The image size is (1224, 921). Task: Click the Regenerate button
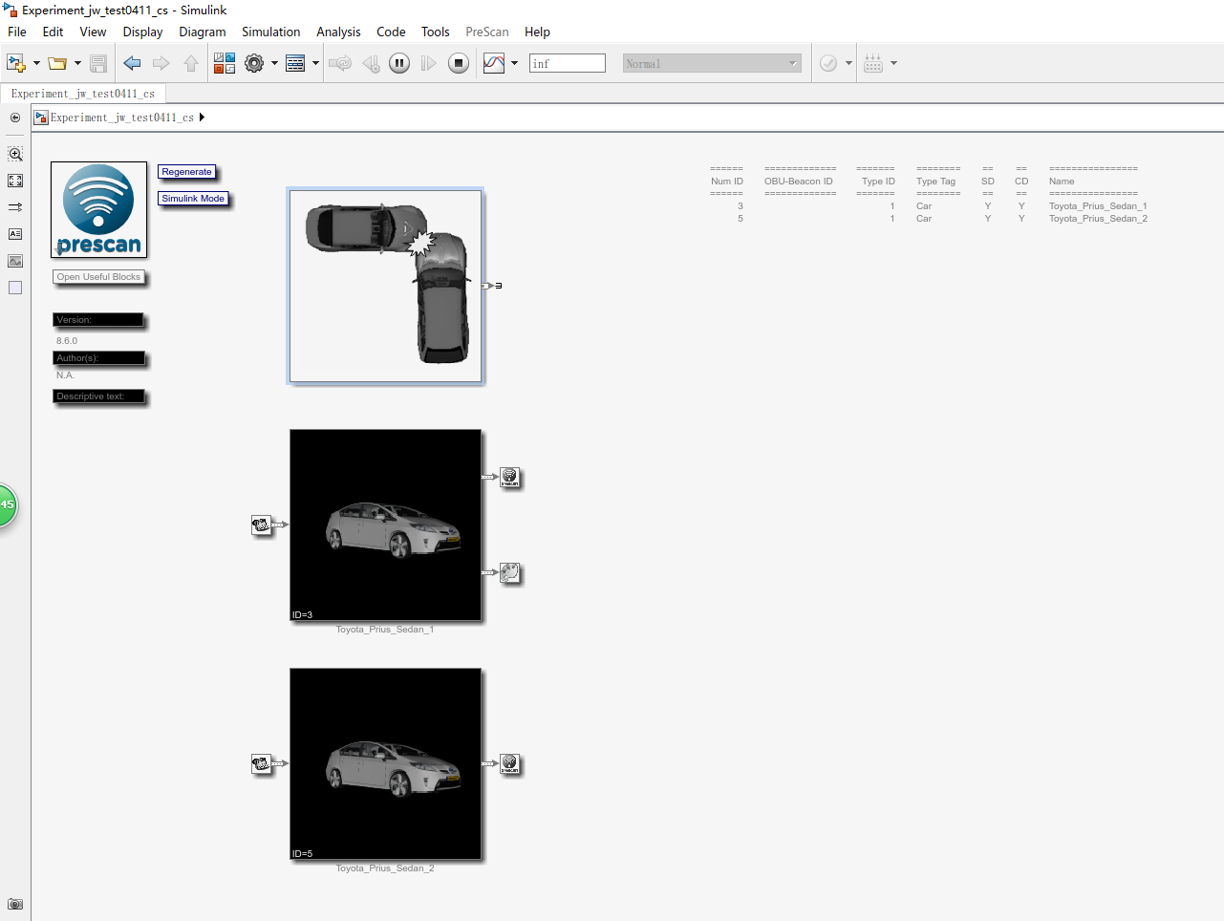pyautogui.click(x=187, y=172)
